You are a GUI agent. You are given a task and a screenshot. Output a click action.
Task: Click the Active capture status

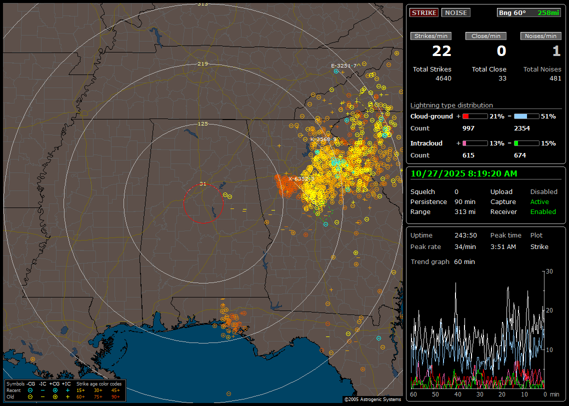coord(539,202)
